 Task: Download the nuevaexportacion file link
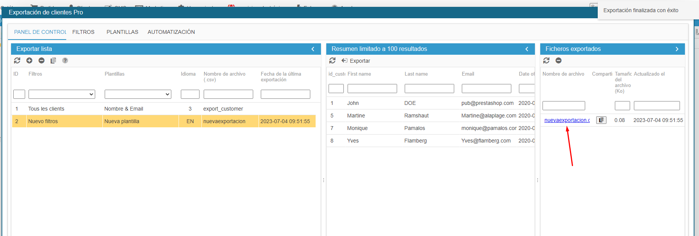coord(567,120)
